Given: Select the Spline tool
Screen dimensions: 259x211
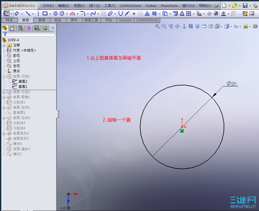Looking at the screenshot, I should tap(93, 14).
